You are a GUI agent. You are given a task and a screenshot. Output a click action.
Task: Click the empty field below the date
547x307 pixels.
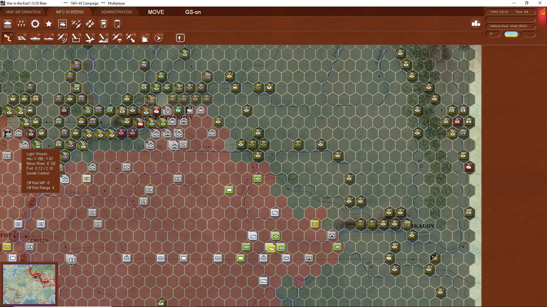click(510, 19)
